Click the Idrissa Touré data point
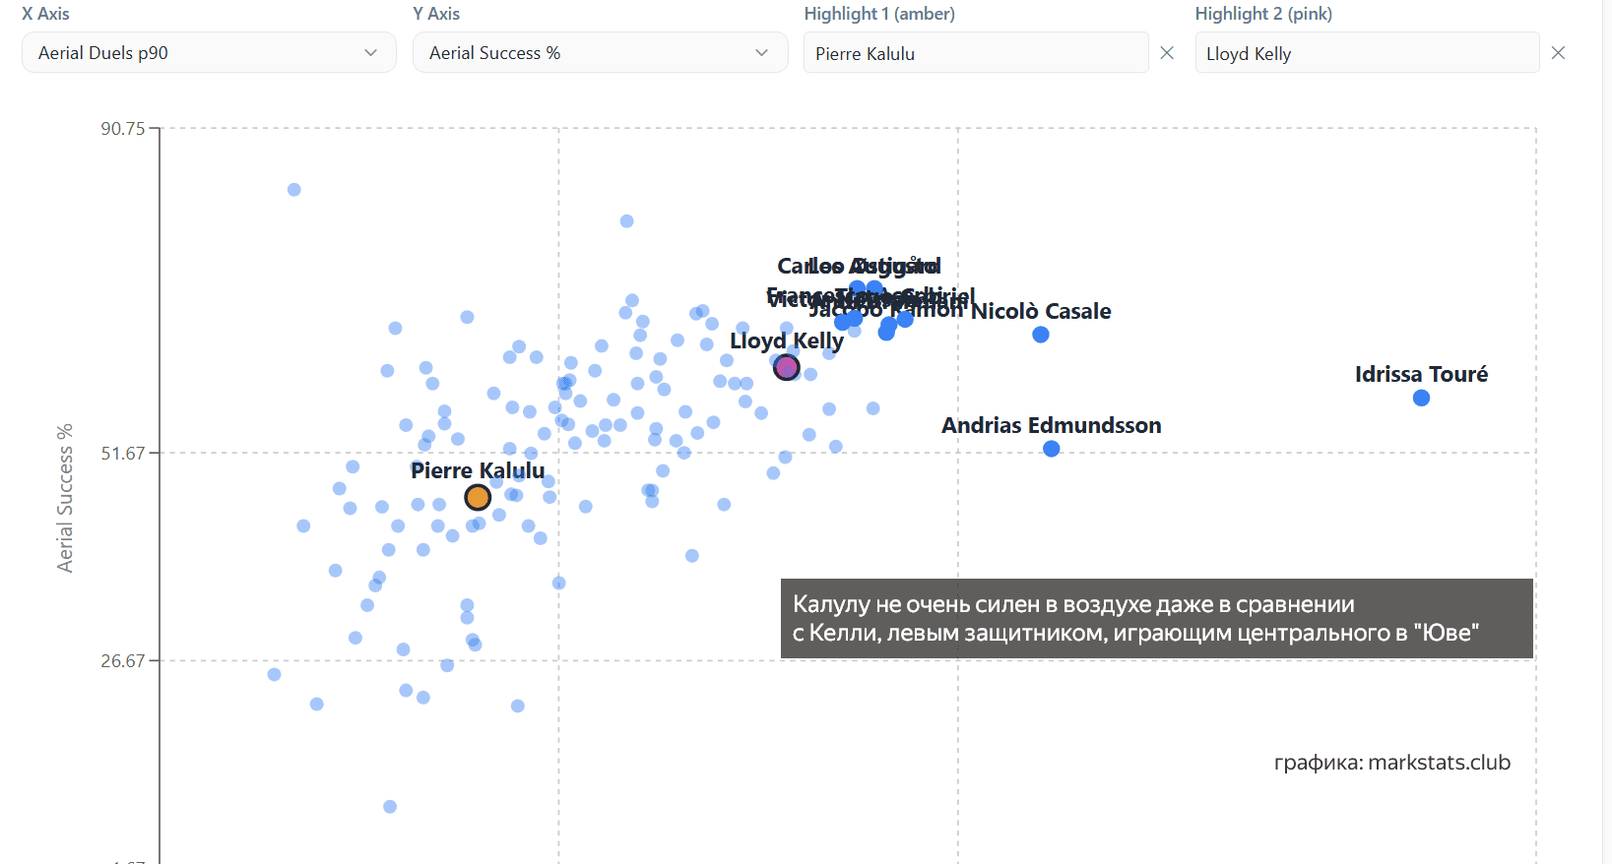The width and height of the screenshot is (1612, 864). 1421,399
